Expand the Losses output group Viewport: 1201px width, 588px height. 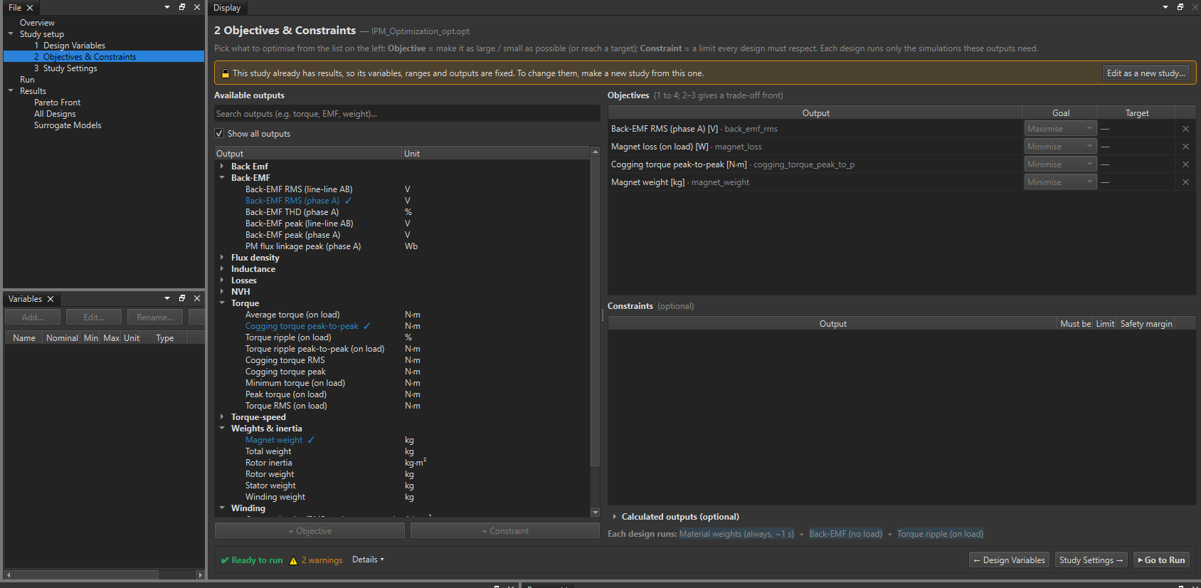coord(222,280)
